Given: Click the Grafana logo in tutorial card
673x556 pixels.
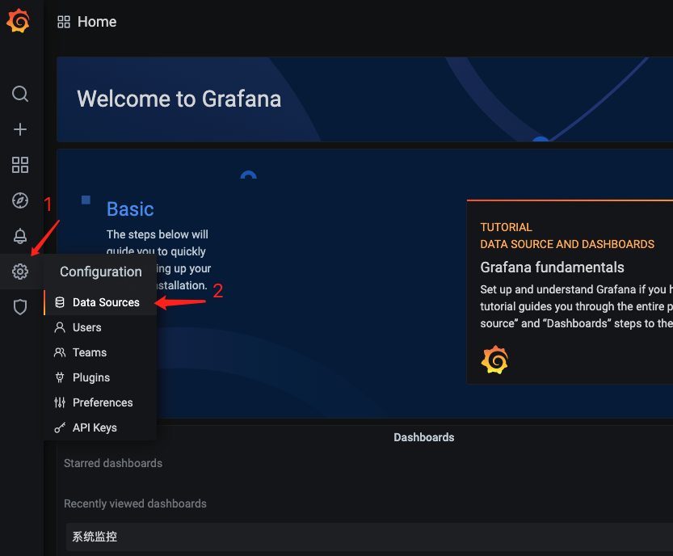Looking at the screenshot, I should click(494, 360).
